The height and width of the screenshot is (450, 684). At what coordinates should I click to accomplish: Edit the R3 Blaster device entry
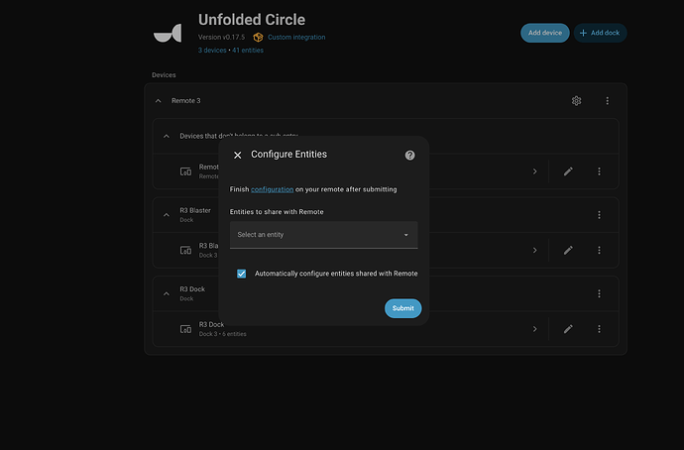568,250
